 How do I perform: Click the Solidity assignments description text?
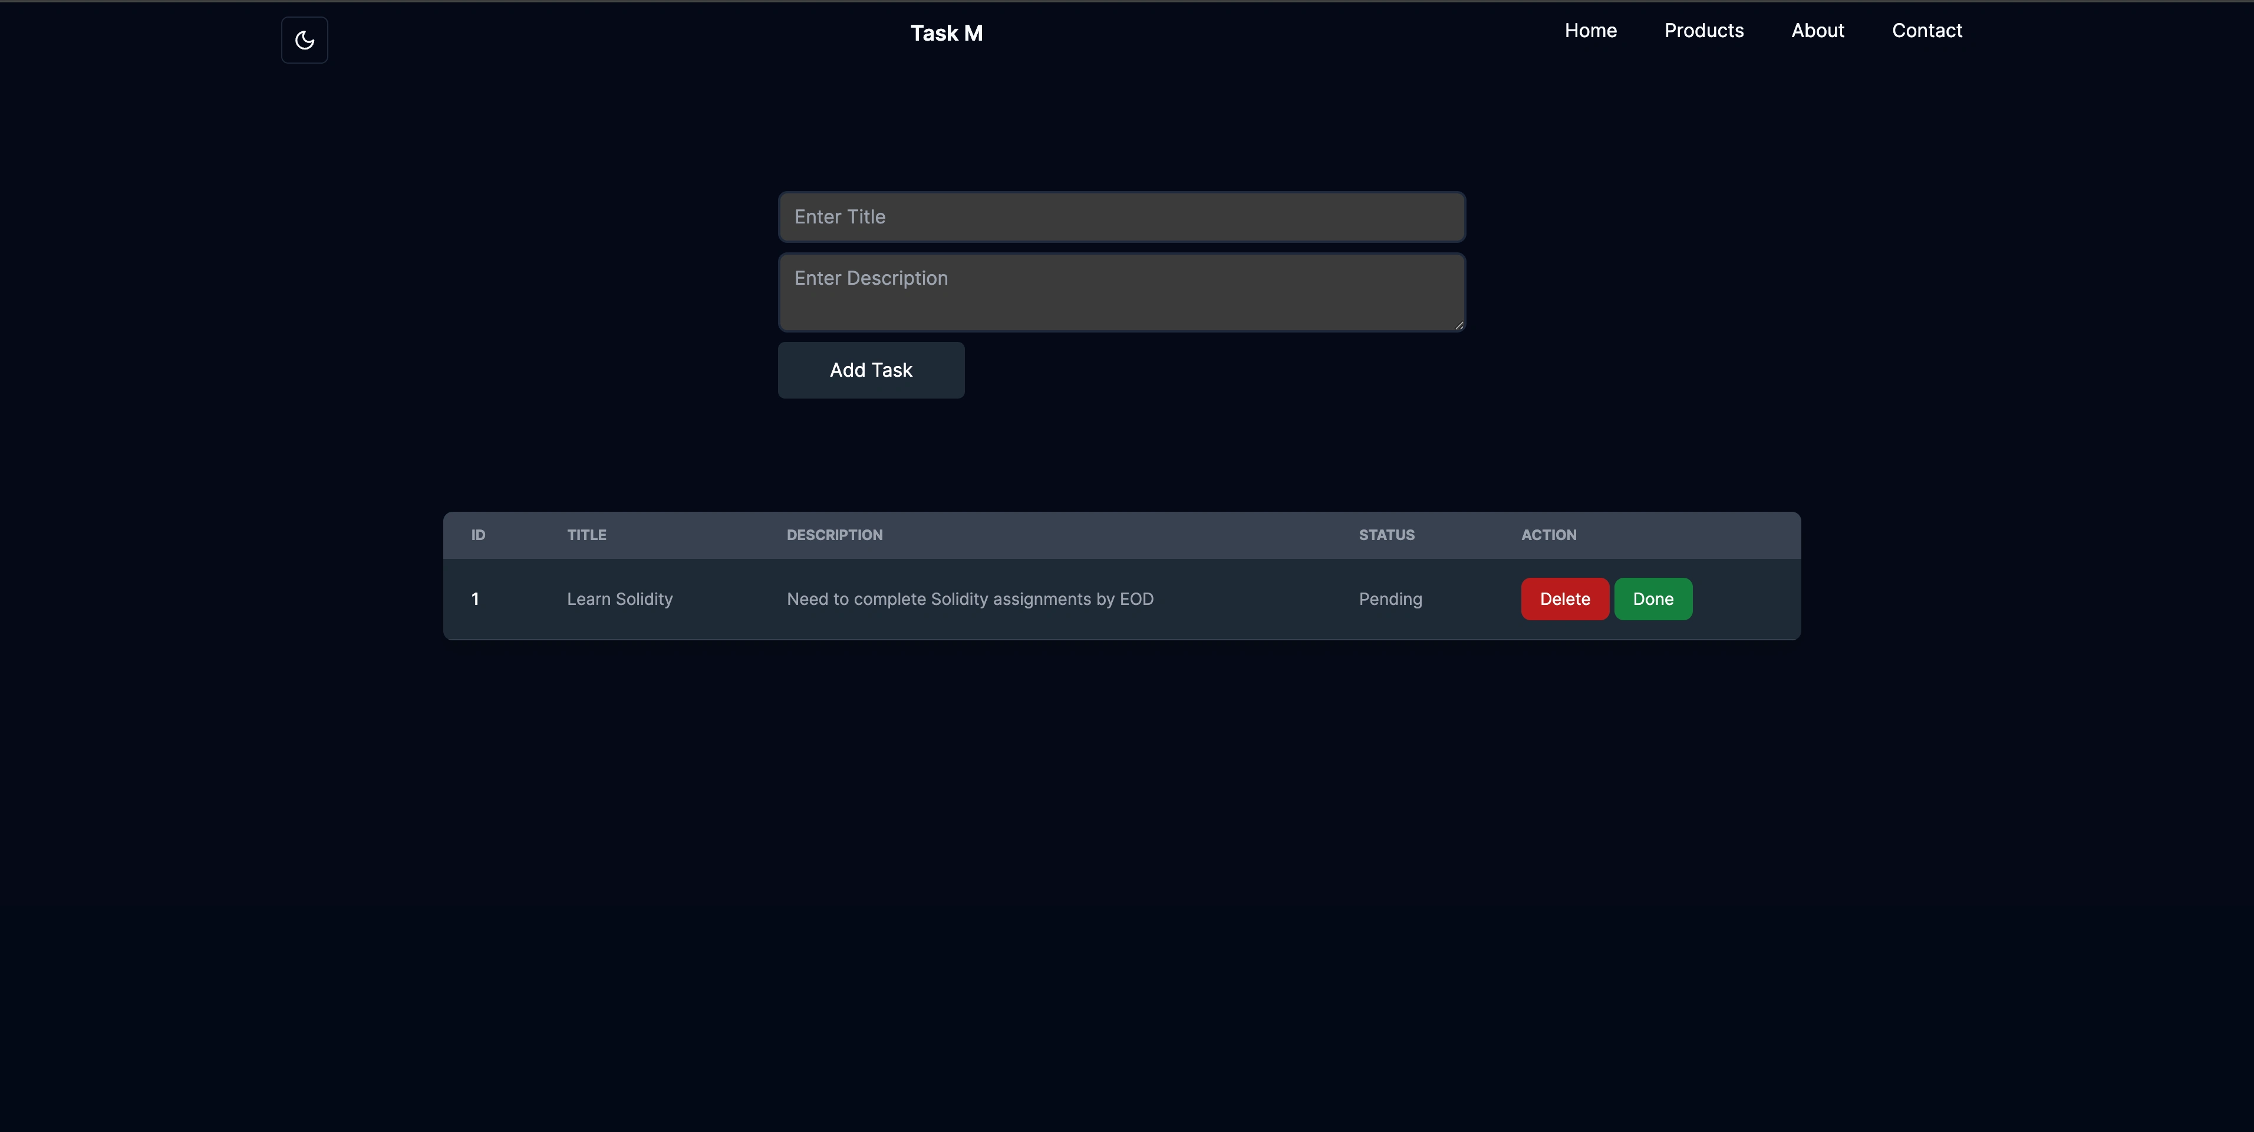tap(970, 599)
